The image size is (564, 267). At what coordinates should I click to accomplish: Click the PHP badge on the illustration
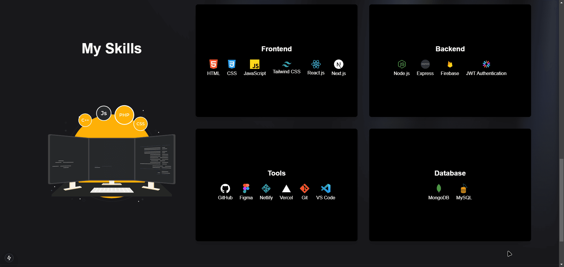pyautogui.click(x=124, y=115)
